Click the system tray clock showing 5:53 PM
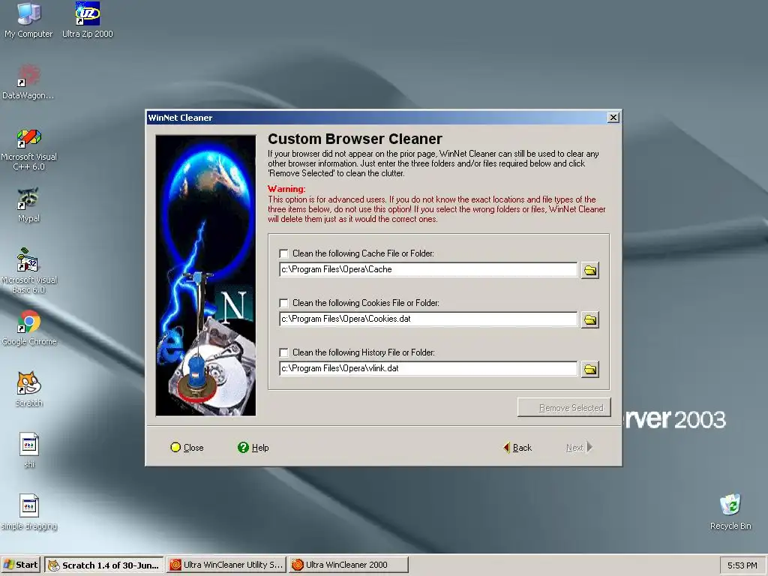768x576 pixels. click(742, 565)
